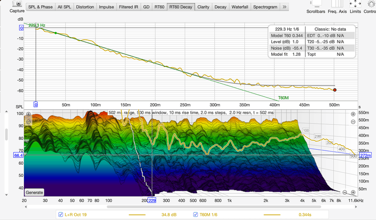The width and height of the screenshot is (376, 220).
Task: Open the Distortion tab
Action: click(85, 7)
